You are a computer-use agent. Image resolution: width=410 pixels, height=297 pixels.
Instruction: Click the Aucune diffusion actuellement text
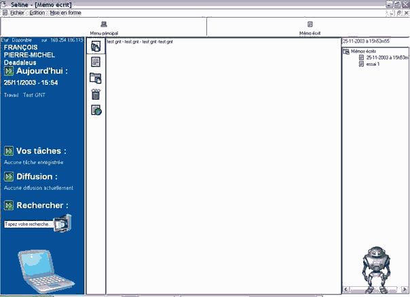click(39, 188)
